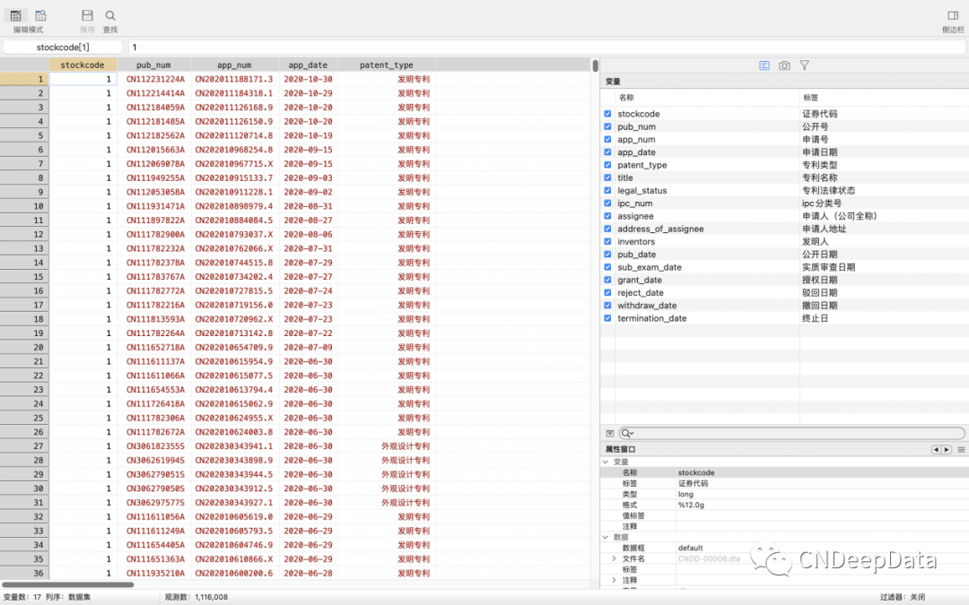Image resolution: width=969 pixels, height=605 pixels.
Task: Open the find (查找) magnifier icon
Action: point(110,15)
